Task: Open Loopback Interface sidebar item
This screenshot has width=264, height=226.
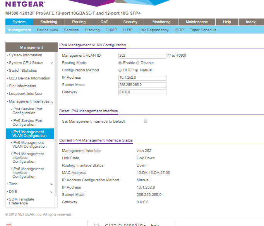Action: pyautogui.click(x=25, y=94)
